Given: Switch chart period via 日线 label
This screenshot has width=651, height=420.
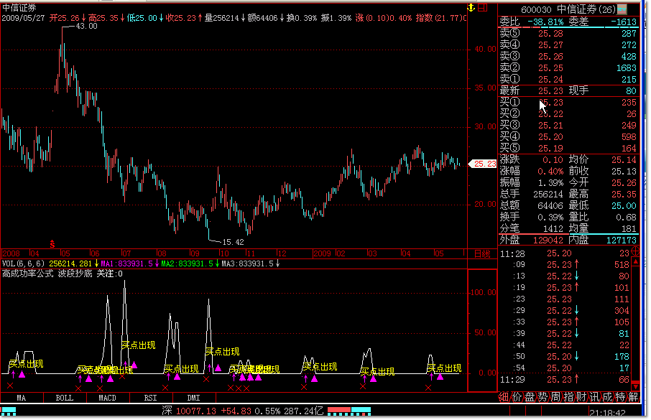Looking at the screenshot, I should point(482,253).
